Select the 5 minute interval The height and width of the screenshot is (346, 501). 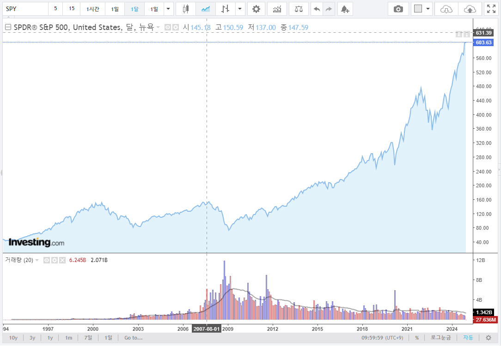55,9
